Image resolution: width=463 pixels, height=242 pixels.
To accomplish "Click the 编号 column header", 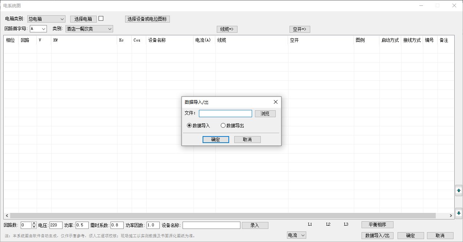I will [x=430, y=40].
